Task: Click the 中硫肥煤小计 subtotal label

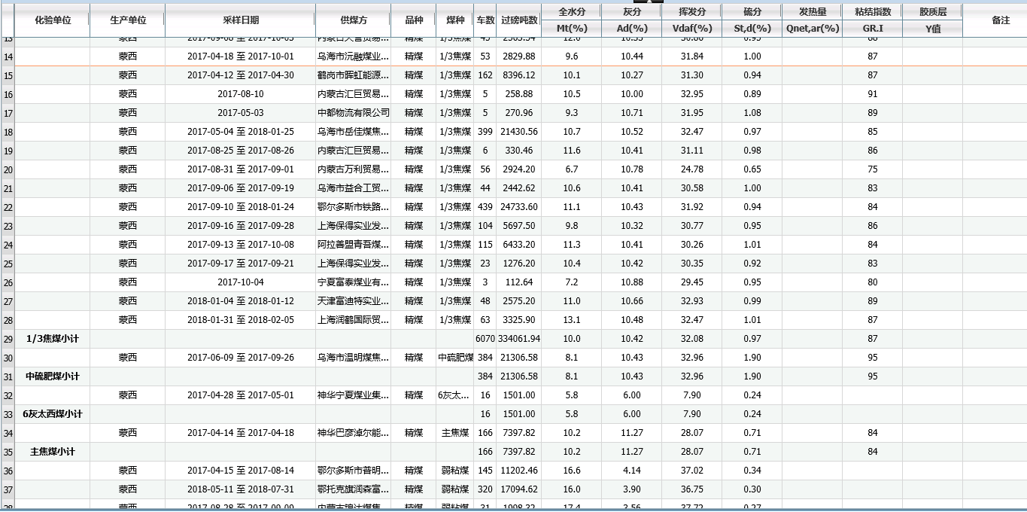Action: pyautogui.click(x=53, y=376)
